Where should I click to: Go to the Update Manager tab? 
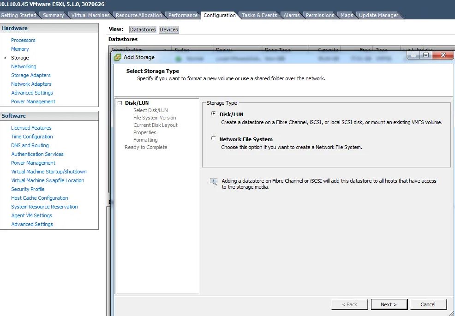point(378,15)
